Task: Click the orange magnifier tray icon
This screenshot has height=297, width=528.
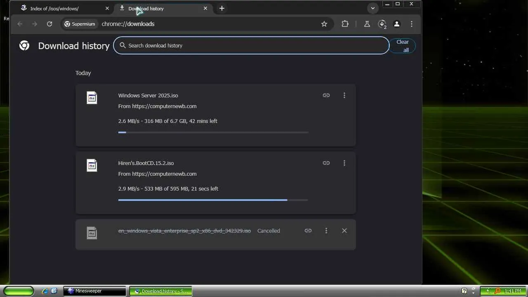Action: 497,291
